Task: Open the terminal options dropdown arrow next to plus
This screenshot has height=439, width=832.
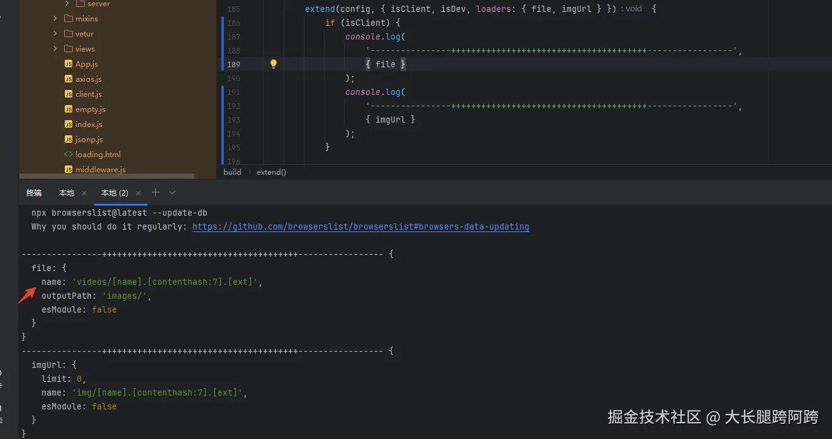Action: (172, 192)
